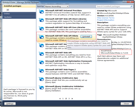
Task: Click the Web API OData package icon
Action: [41, 37]
